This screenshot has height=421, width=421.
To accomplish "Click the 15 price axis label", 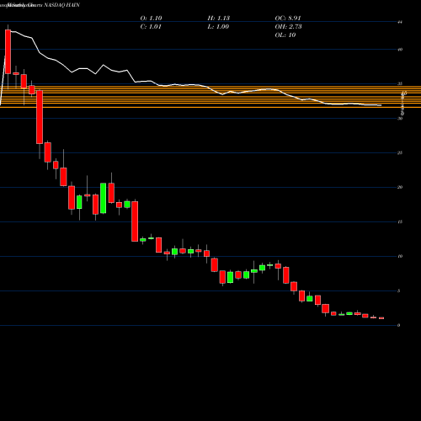I will tap(400, 221).
